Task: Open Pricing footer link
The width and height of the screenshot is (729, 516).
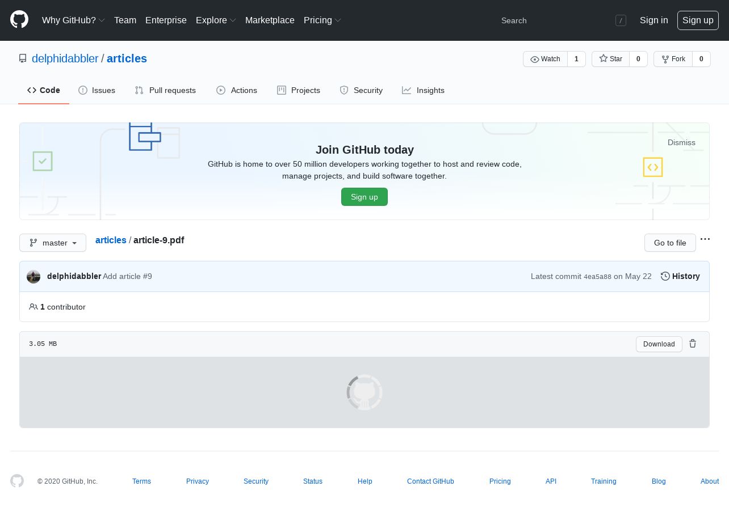Action: coord(500,481)
